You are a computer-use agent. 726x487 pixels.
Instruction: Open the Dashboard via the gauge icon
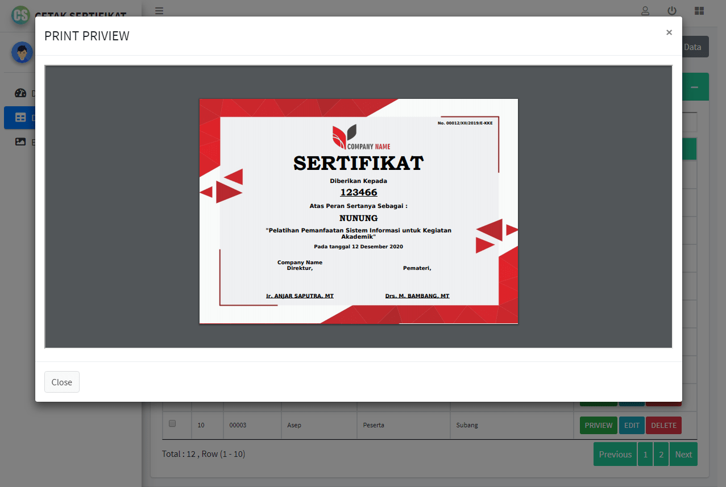point(20,93)
